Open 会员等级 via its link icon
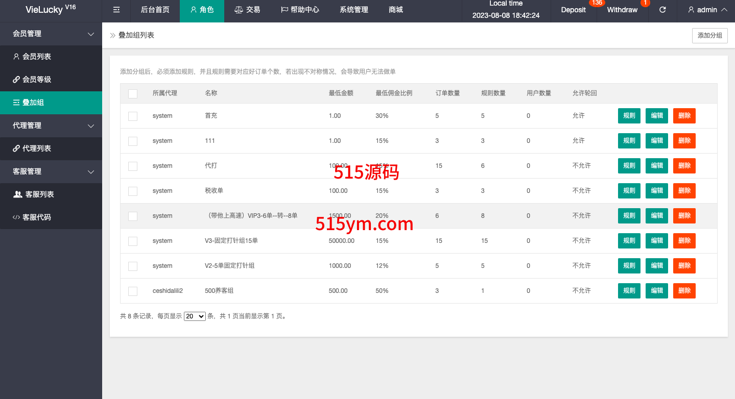The width and height of the screenshot is (735, 399). pos(16,80)
